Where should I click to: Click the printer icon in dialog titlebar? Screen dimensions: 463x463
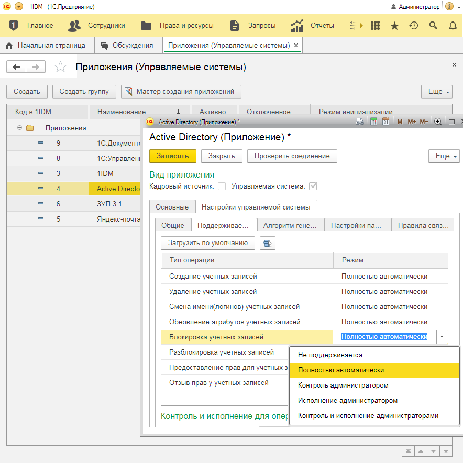[360, 122]
